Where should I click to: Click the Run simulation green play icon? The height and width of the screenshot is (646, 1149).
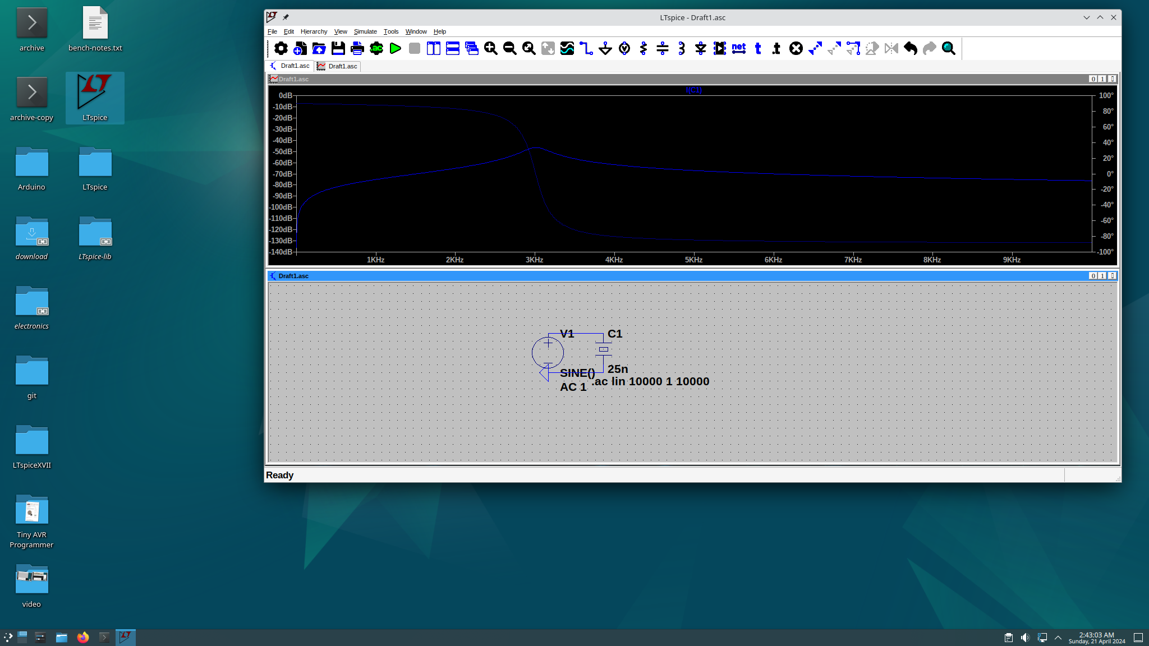coord(396,49)
